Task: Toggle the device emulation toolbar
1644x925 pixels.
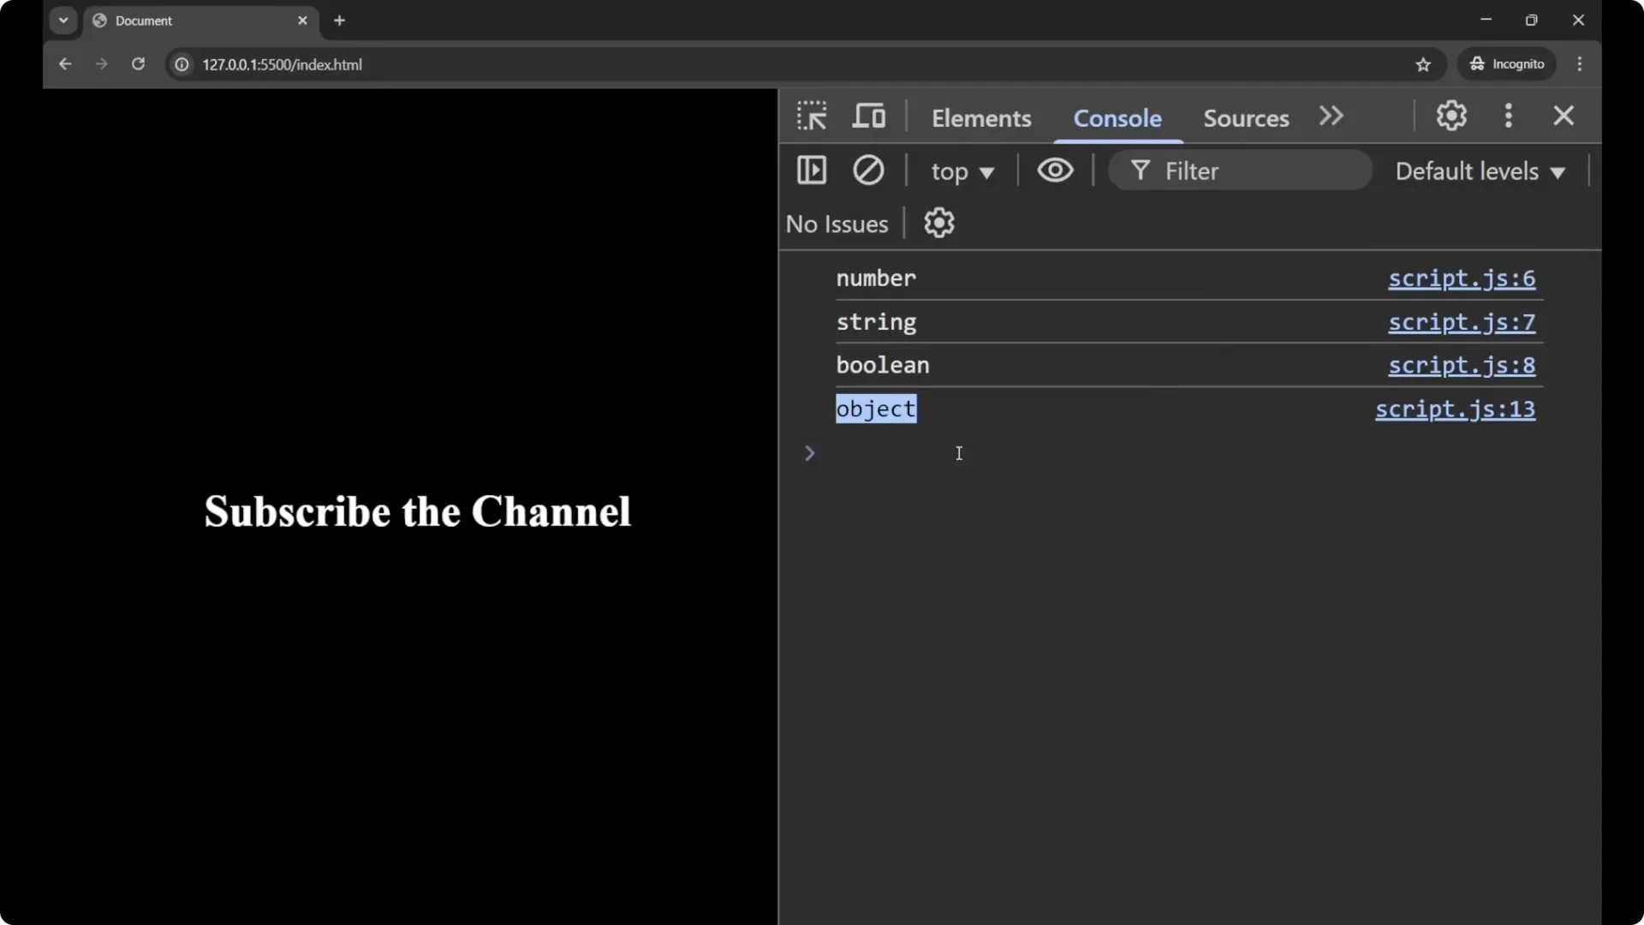Action: [x=869, y=116]
